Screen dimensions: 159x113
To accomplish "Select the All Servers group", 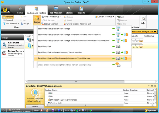I will 13,44.
